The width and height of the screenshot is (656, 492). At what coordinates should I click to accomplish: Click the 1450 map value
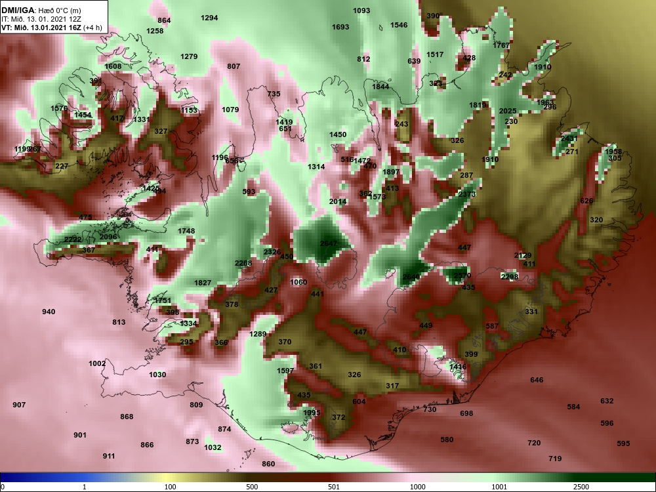coord(338,134)
